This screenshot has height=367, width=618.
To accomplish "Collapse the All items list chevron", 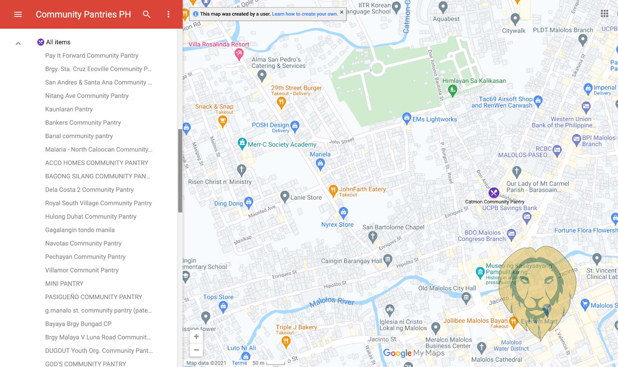I will point(18,43).
